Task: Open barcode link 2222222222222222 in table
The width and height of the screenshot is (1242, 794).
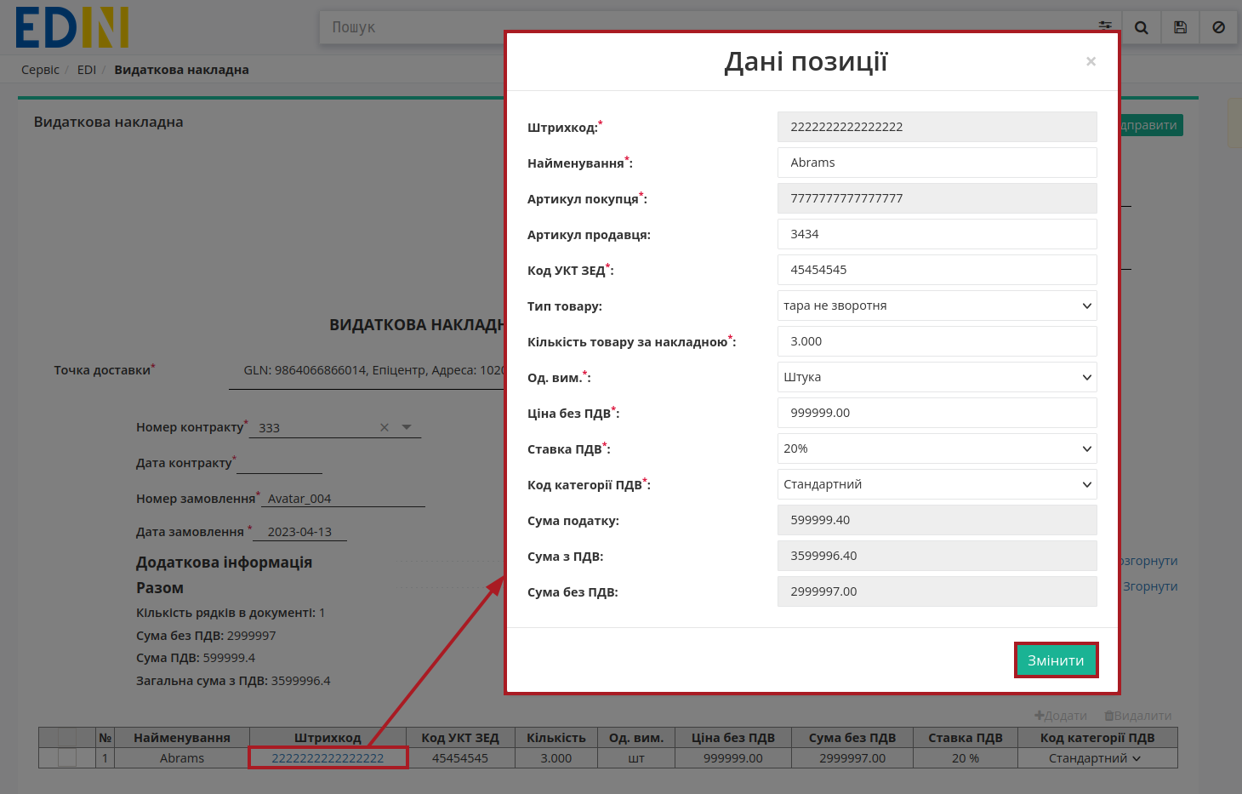Action: tap(328, 758)
